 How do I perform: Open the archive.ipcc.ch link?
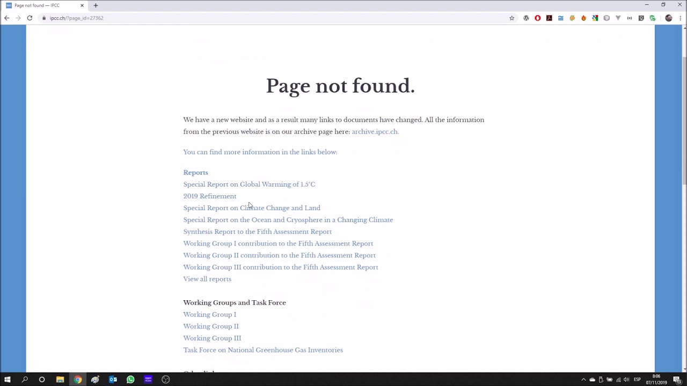point(375,132)
